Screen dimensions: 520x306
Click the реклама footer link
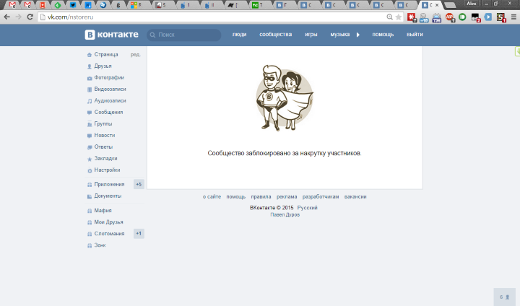click(x=287, y=197)
